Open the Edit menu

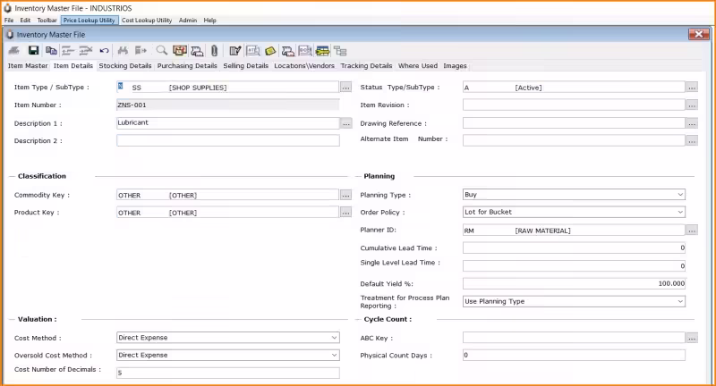25,20
